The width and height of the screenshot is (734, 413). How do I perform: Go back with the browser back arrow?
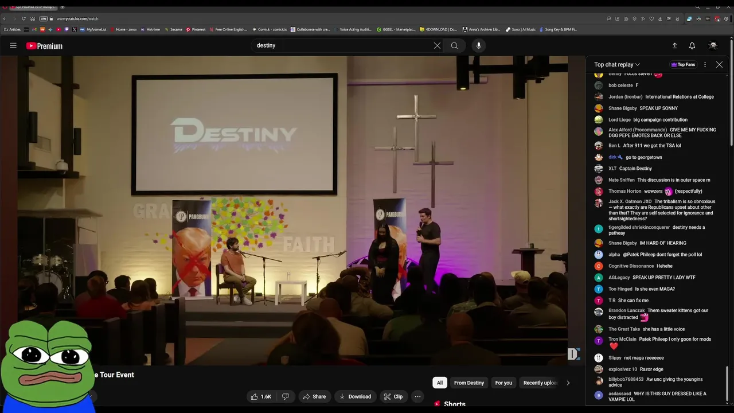[5, 19]
